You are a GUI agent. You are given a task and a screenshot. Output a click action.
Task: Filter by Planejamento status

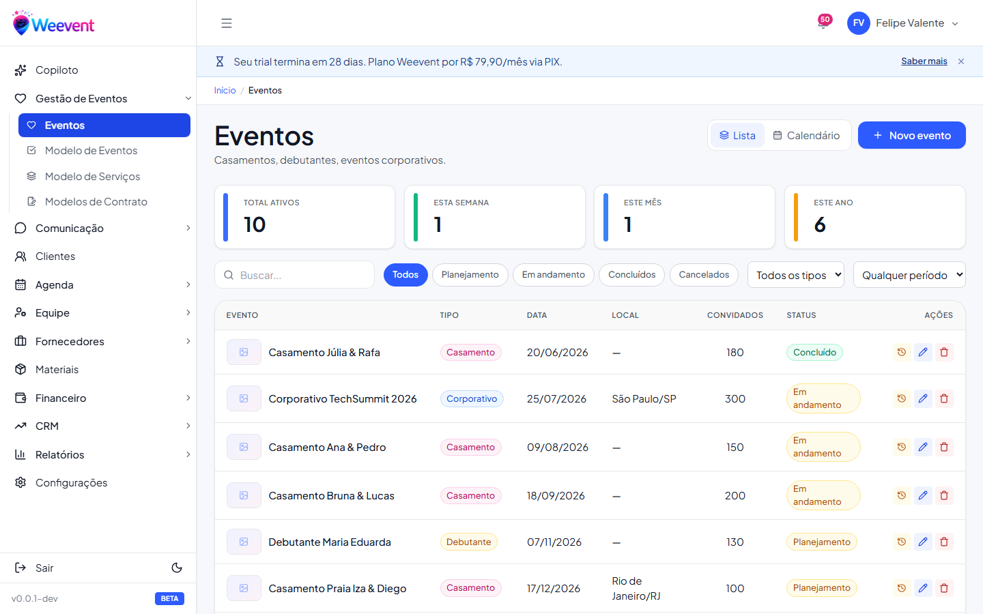[x=470, y=275]
